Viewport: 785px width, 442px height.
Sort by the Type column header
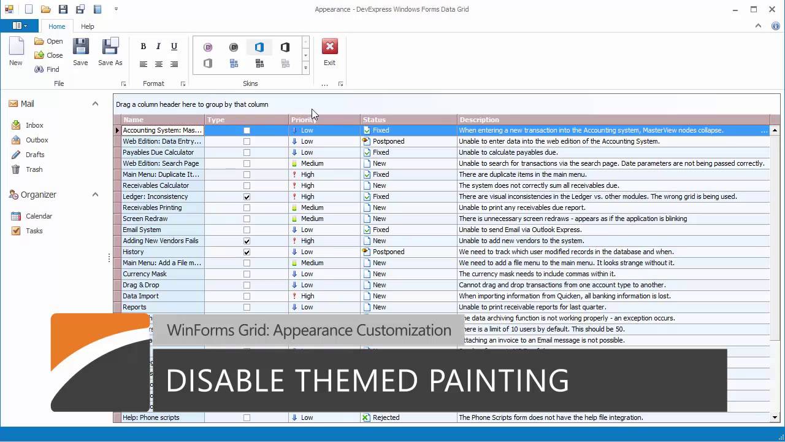coord(247,120)
